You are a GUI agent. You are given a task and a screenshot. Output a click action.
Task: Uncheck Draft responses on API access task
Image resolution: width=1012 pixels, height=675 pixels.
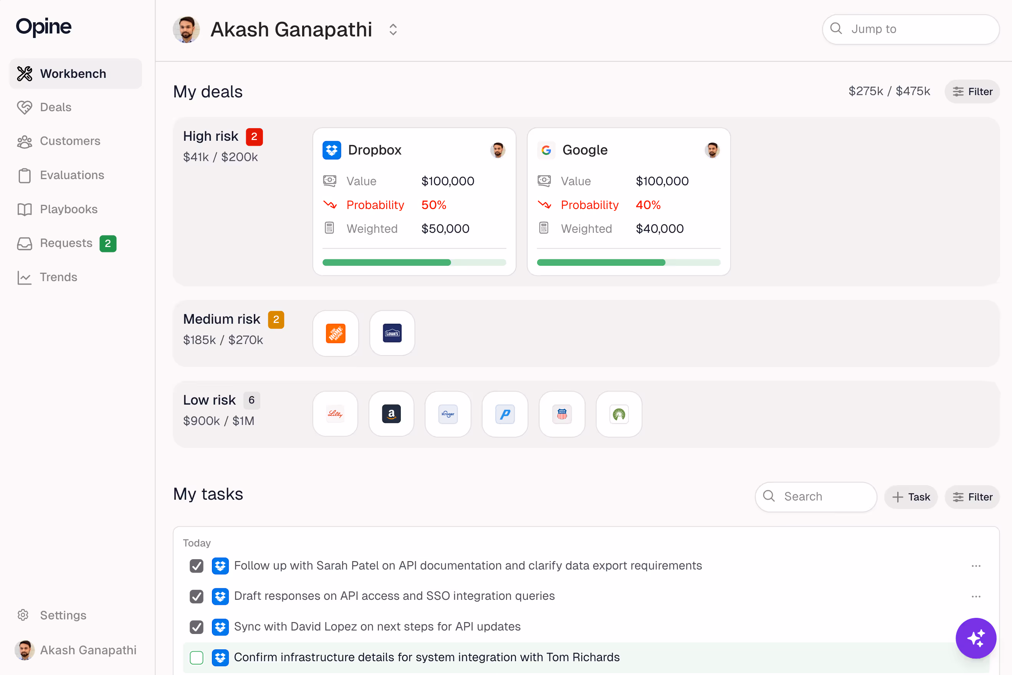197,596
